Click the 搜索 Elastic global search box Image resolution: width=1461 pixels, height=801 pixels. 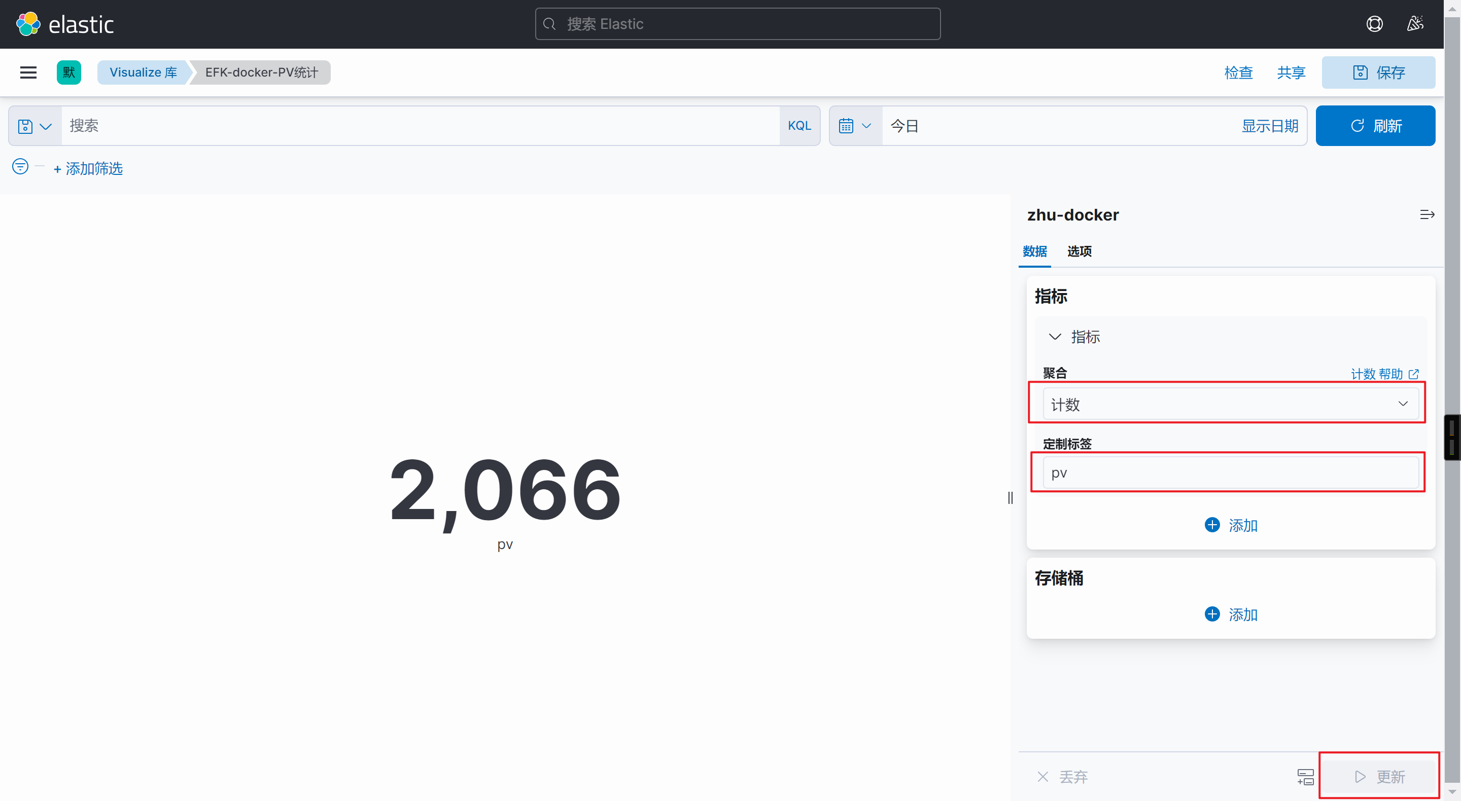[737, 24]
